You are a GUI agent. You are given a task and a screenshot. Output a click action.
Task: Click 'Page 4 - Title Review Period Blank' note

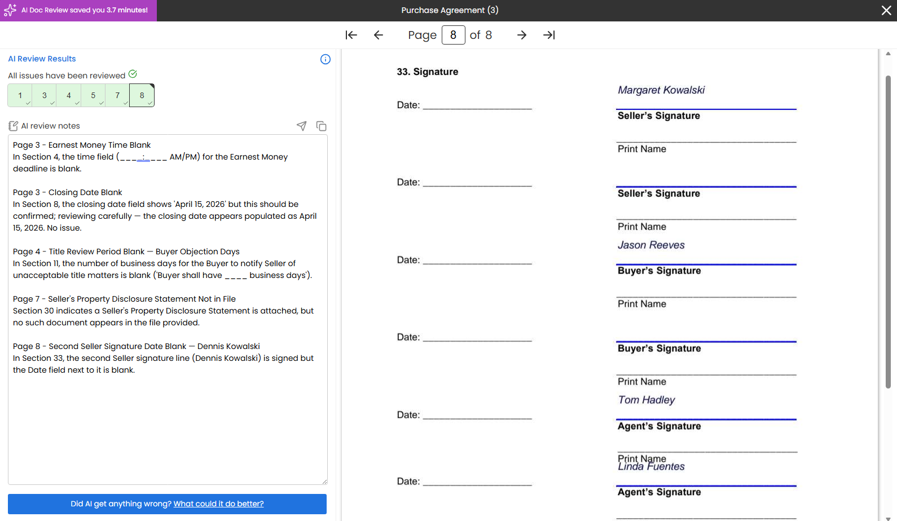(x=126, y=251)
